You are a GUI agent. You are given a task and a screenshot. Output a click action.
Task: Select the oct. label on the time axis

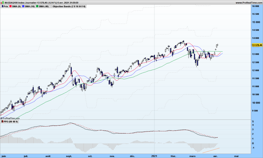pyautogui.click(x=90, y=156)
